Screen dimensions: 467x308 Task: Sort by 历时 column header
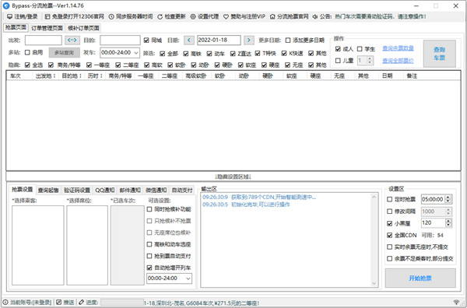pos(95,76)
